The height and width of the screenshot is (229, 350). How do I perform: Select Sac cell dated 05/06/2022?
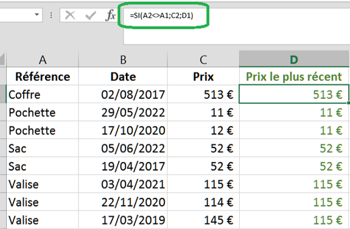(x=43, y=148)
